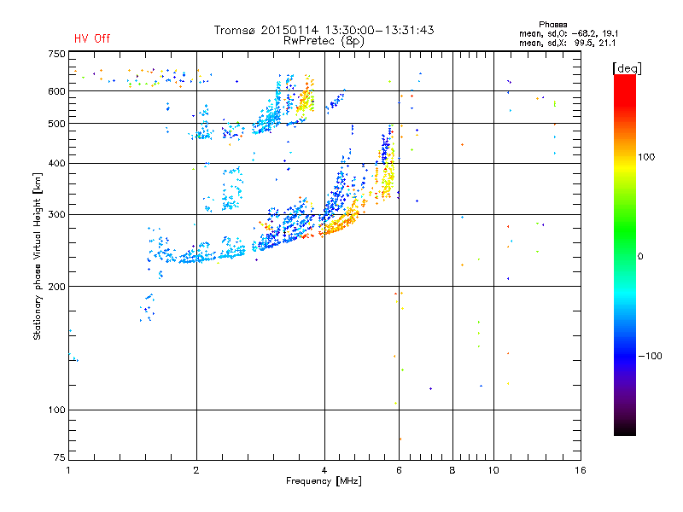Click the y-axis tick label '750'

[x=56, y=54]
